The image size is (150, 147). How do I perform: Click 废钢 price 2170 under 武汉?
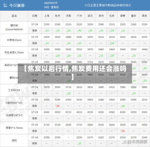coord(90,137)
